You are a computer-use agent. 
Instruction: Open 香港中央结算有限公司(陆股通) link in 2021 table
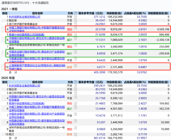pos(27,35)
